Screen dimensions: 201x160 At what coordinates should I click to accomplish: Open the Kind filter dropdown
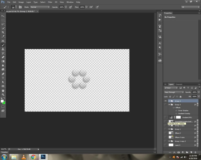coord(171,88)
